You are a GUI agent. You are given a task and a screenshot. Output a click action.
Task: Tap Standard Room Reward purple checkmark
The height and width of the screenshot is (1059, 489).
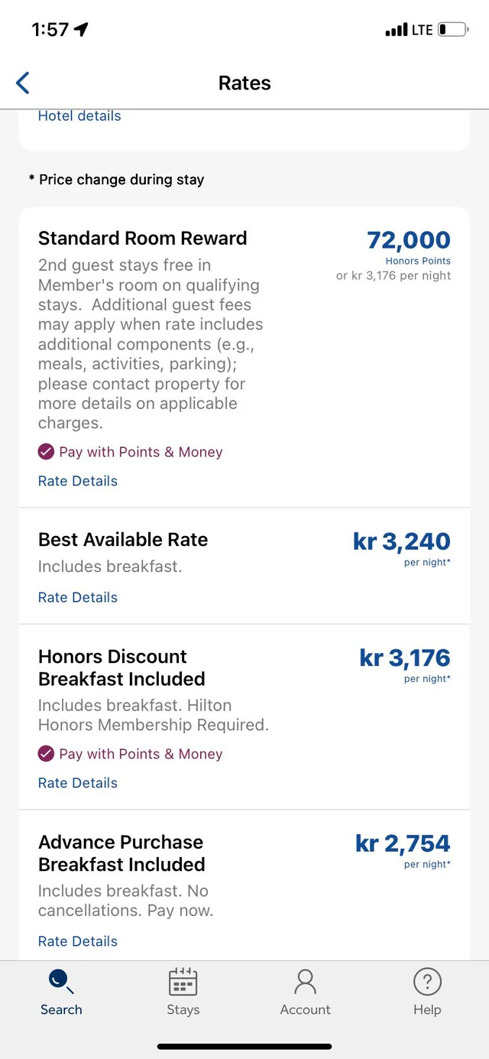tap(46, 452)
